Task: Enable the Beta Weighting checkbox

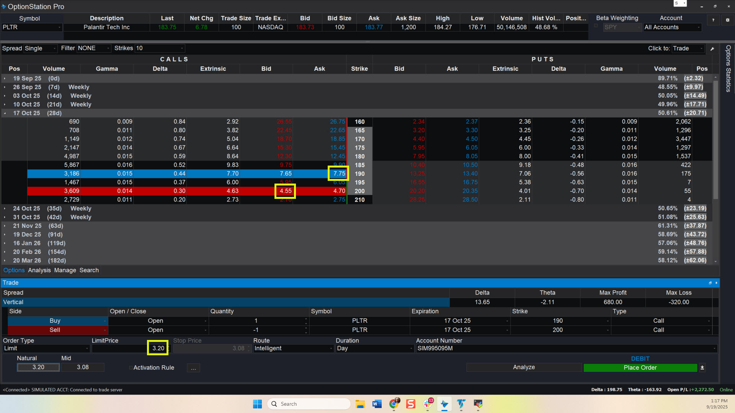Action: click(x=596, y=26)
